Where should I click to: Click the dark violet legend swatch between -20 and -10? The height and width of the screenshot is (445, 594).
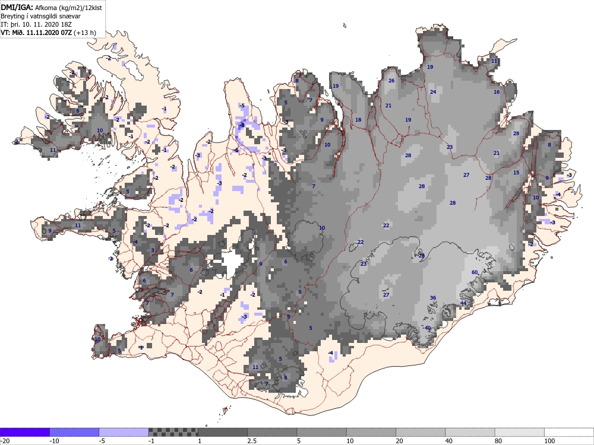pos(24,432)
